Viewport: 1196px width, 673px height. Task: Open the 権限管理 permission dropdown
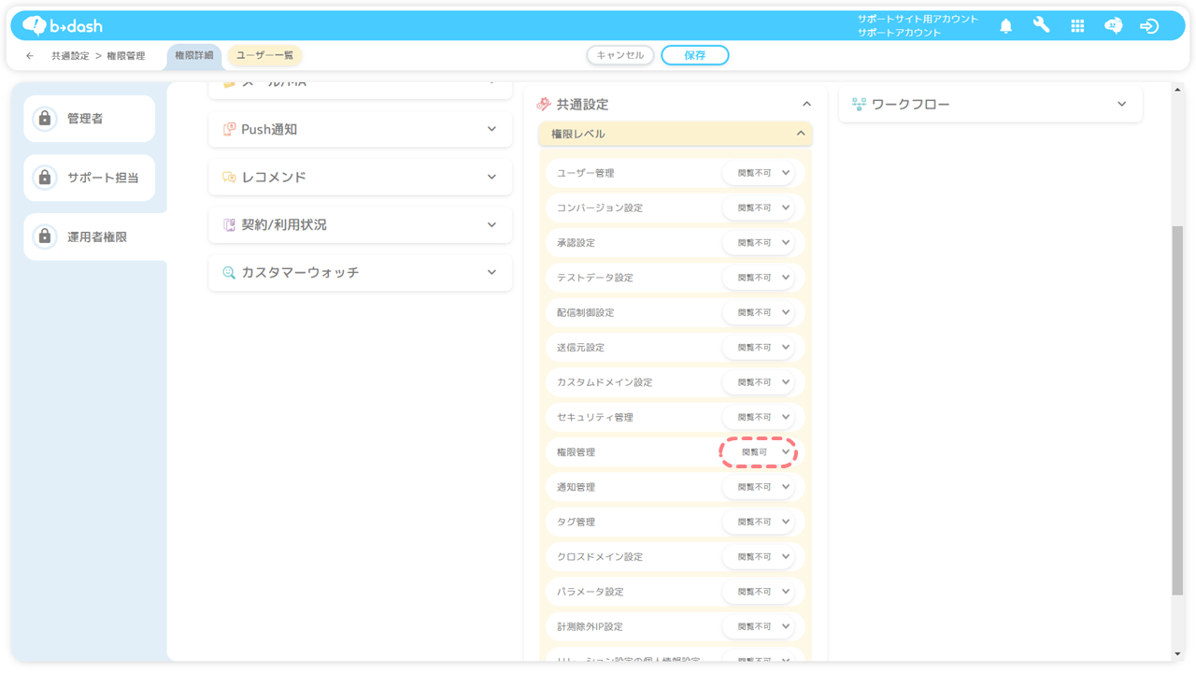coord(759,452)
